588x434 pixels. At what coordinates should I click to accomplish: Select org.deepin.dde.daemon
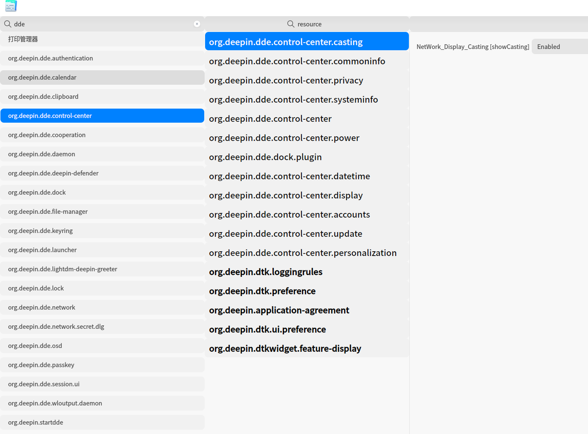click(102, 154)
